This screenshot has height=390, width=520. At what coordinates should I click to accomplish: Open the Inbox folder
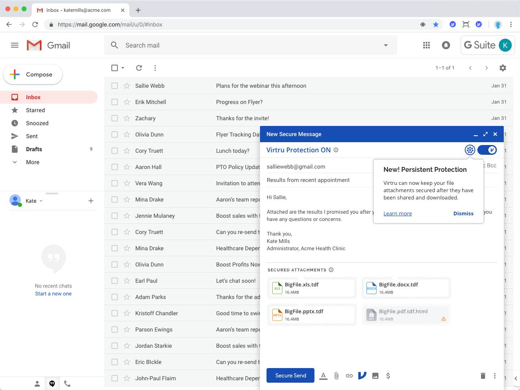click(x=49, y=97)
